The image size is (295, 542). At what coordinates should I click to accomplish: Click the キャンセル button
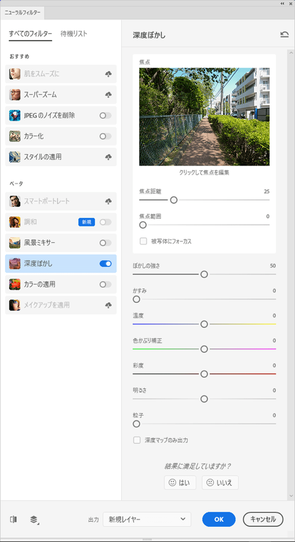[263, 519]
